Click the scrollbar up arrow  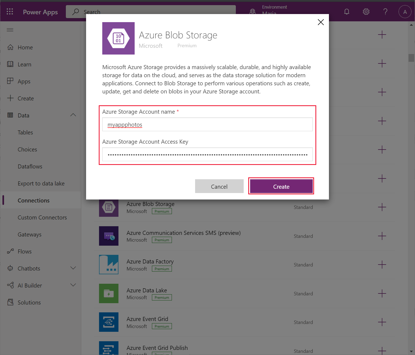411,25
